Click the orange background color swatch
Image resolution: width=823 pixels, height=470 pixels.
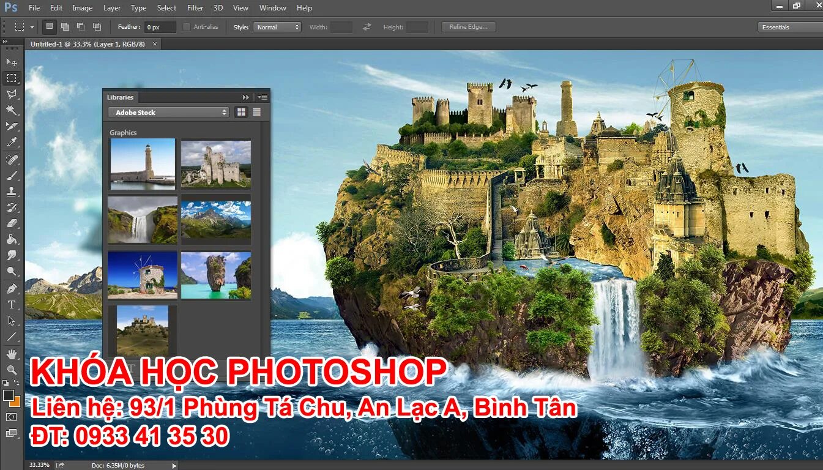17,403
